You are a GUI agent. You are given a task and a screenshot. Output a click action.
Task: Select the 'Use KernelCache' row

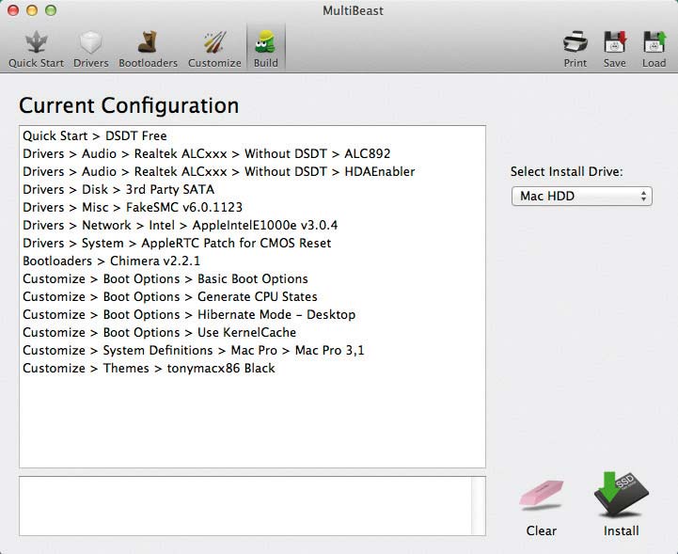pos(252,333)
